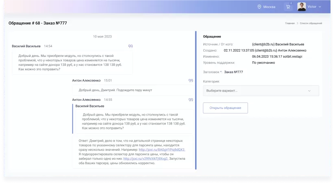Click Victor's profile avatar picture
This screenshot has width=335, height=185.
(301, 7)
